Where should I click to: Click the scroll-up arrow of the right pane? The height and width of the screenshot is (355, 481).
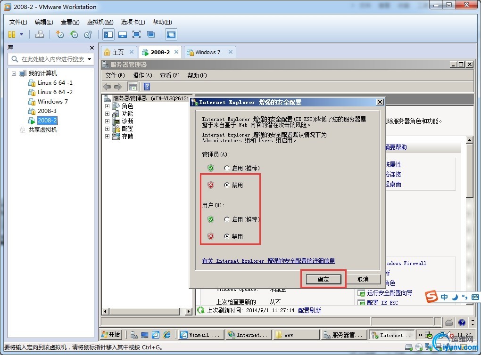[x=469, y=140]
